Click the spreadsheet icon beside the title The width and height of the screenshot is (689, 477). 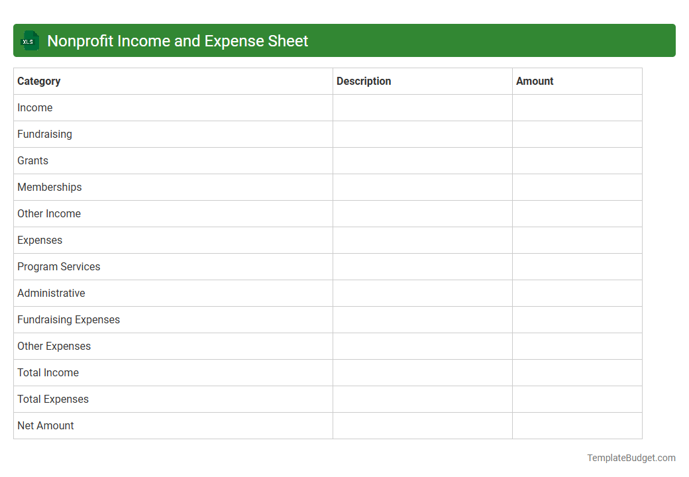coord(29,40)
